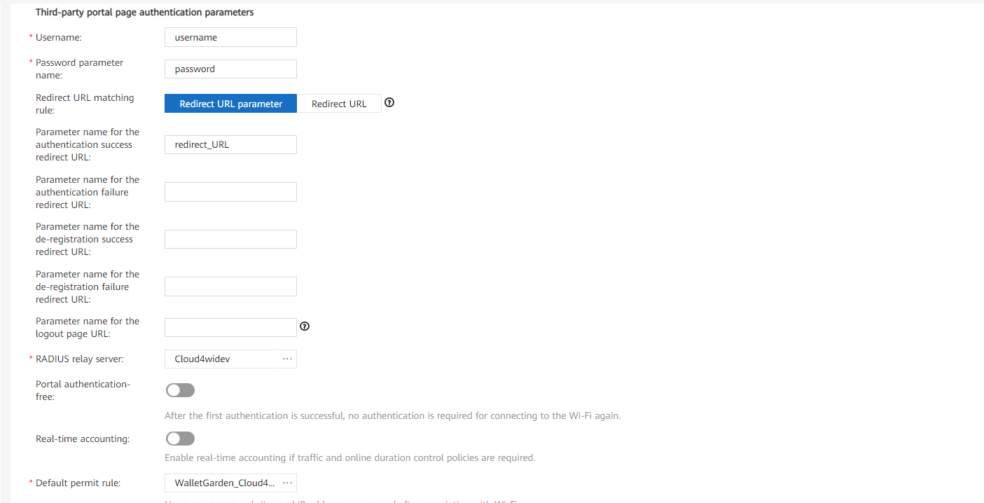Turn on Real-time accounting toggle
984x503 pixels.
point(180,439)
